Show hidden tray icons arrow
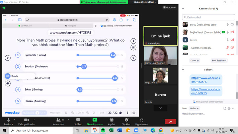The image size is (238, 134). 186,130
